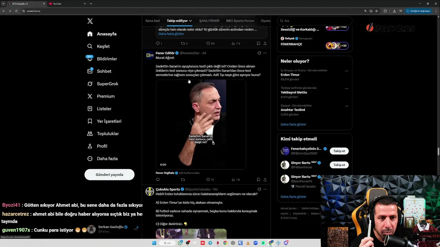This screenshot has height=247, width=440.
Task: Open new browser tab
Action: tap(91, 4)
